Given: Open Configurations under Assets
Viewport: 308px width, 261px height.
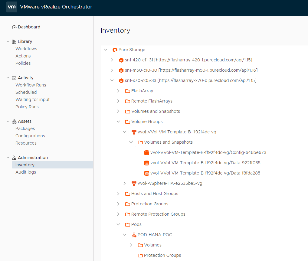Looking at the screenshot, I should click(30, 136).
